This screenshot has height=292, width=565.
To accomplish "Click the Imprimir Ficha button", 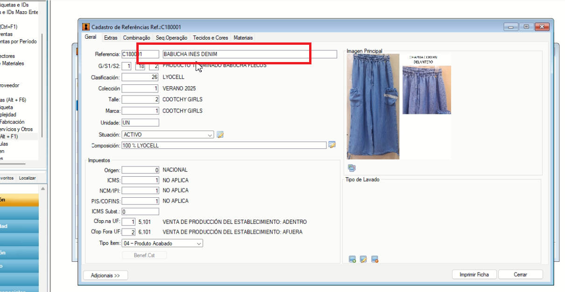I will [x=474, y=275].
